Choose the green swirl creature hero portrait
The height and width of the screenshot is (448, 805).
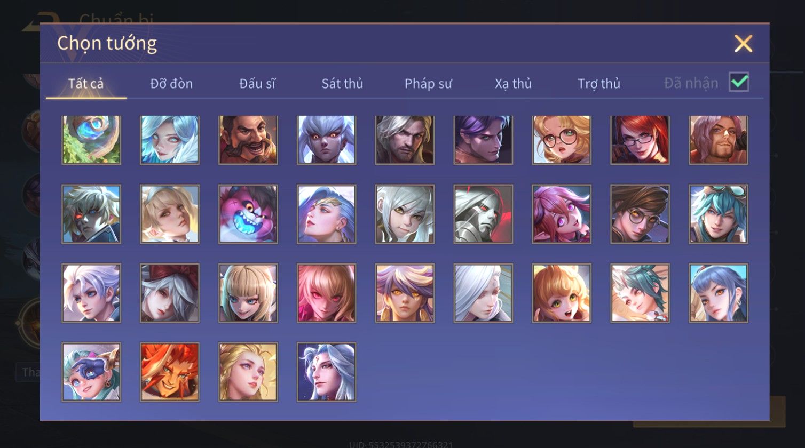(x=91, y=140)
